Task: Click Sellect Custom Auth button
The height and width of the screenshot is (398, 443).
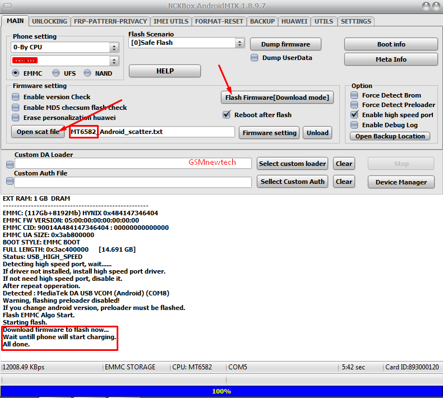Action: (x=292, y=182)
